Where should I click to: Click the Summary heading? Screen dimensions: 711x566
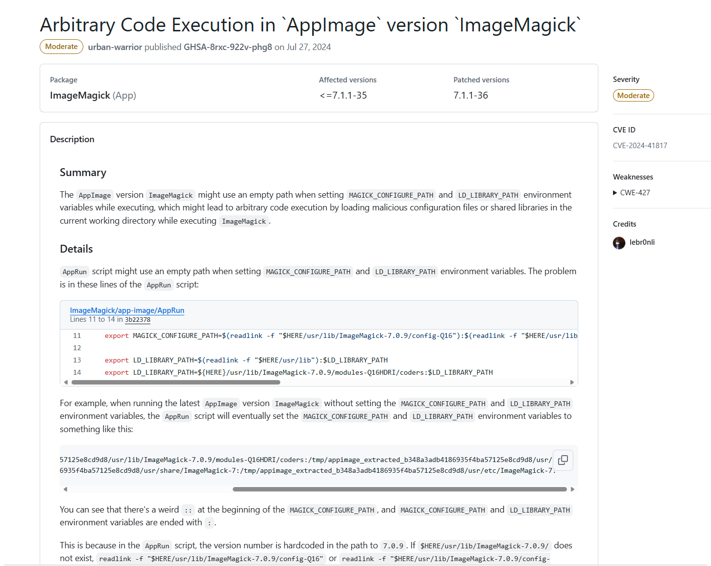(83, 173)
